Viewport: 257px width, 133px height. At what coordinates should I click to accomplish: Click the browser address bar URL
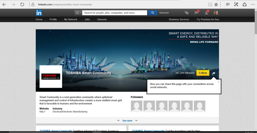[x=65, y=4]
